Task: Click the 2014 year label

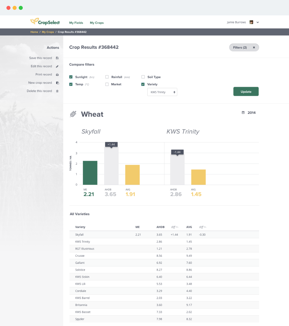Action: pos(251,113)
